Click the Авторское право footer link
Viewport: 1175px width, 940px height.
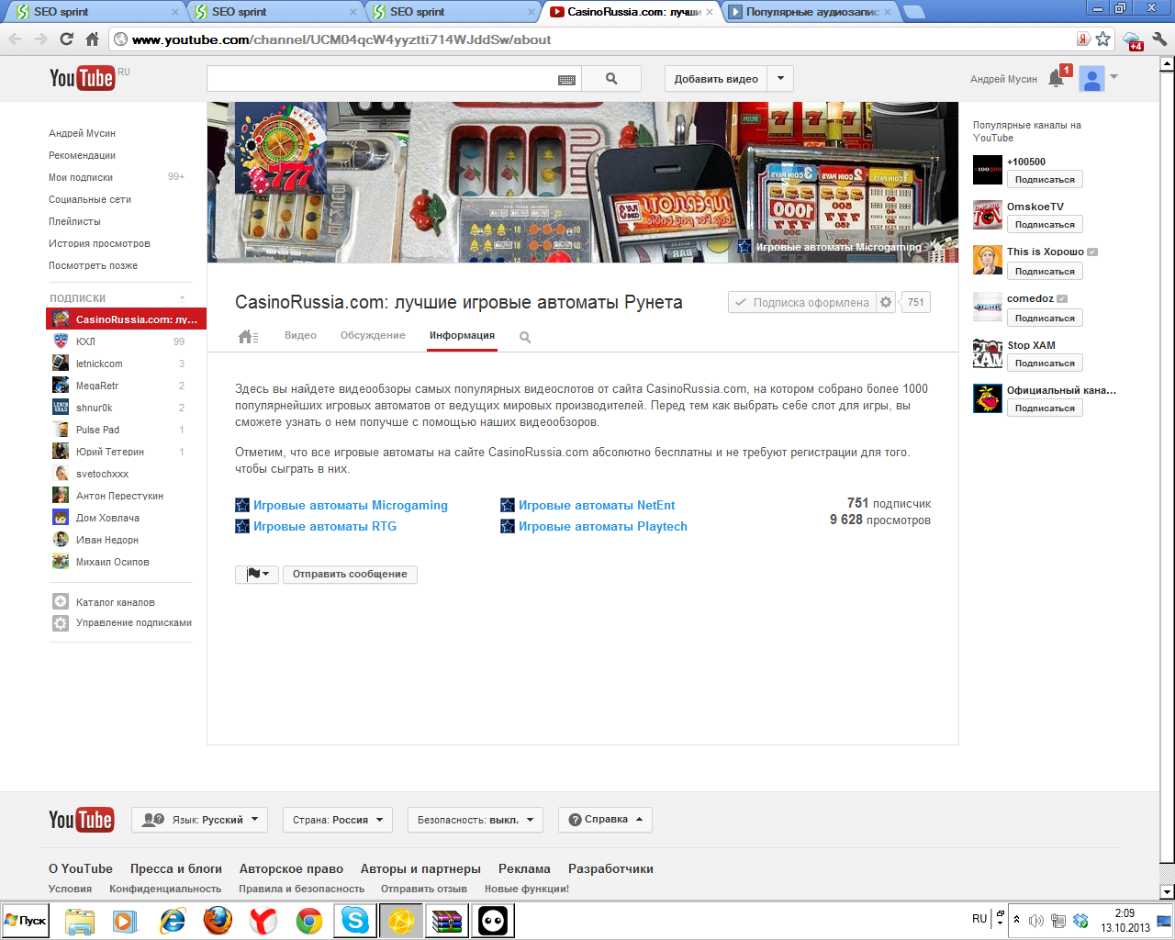tap(291, 868)
